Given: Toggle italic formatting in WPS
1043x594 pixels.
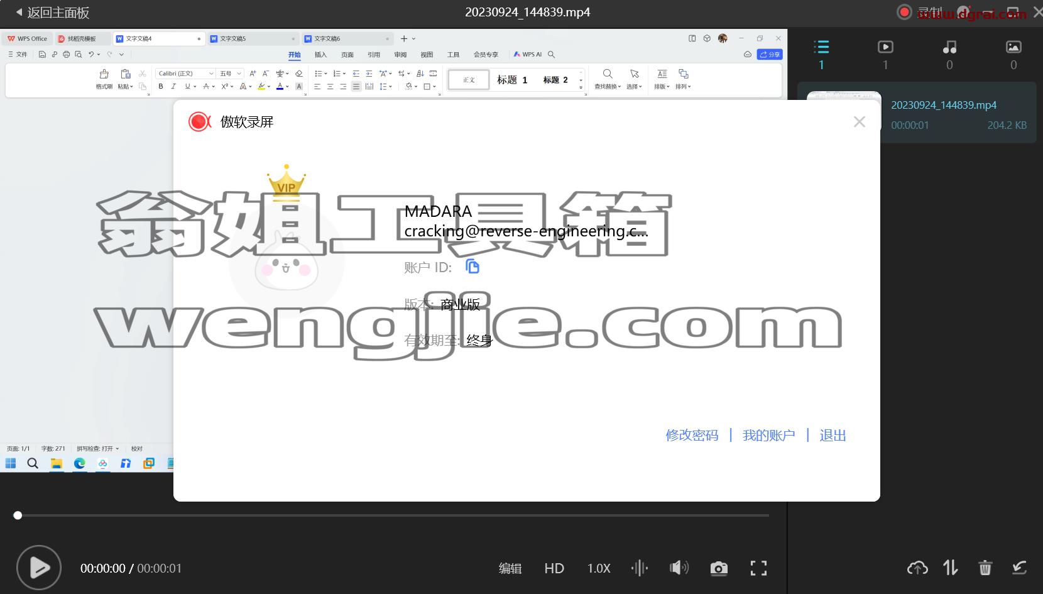Looking at the screenshot, I should pos(173,87).
